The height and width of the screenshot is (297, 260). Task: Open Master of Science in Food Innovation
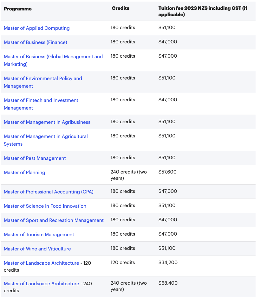pyautogui.click(x=45, y=206)
